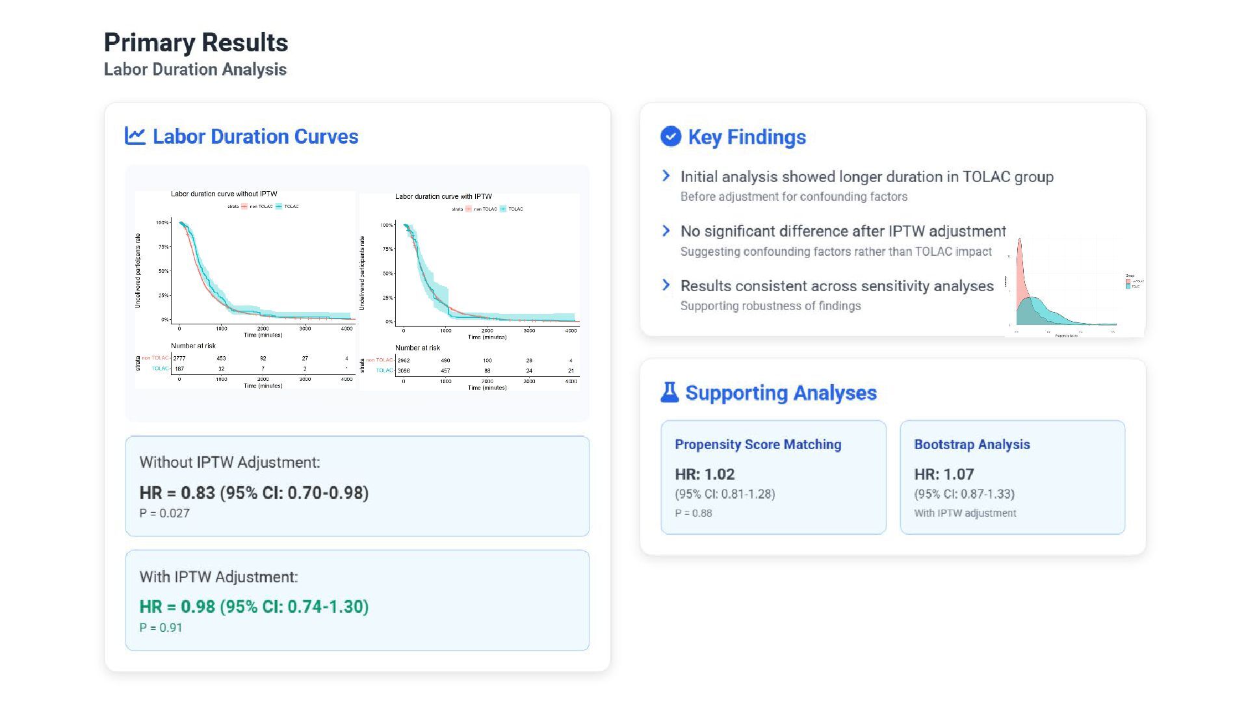This screenshot has height=702, width=1248.
Task: Click 'Suggesting confounding factors rather than TOLAC impact'
Action: 836,252
